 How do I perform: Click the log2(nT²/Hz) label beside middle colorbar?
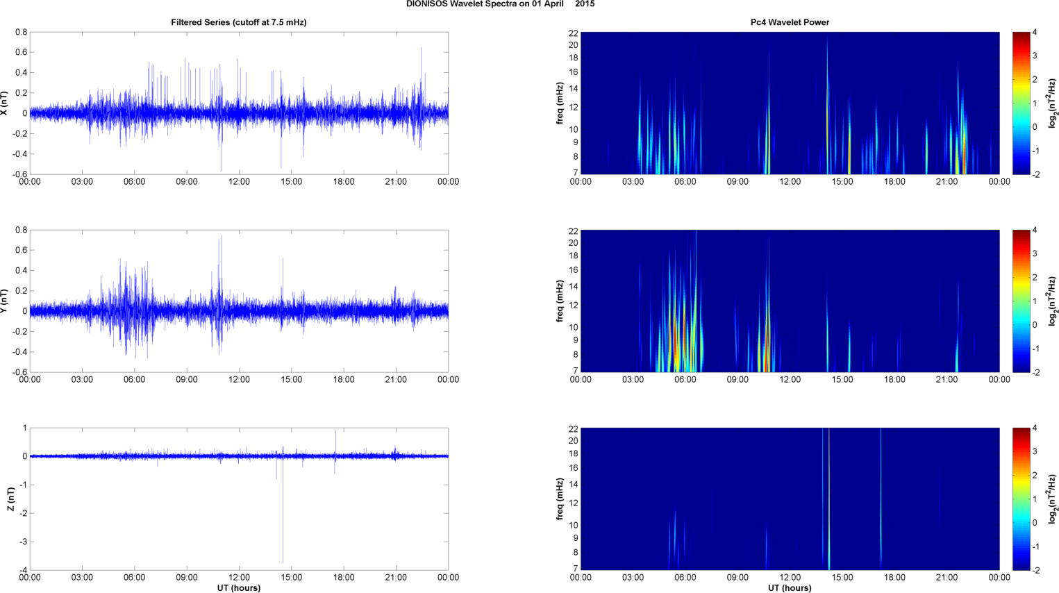coord(1053,301)
